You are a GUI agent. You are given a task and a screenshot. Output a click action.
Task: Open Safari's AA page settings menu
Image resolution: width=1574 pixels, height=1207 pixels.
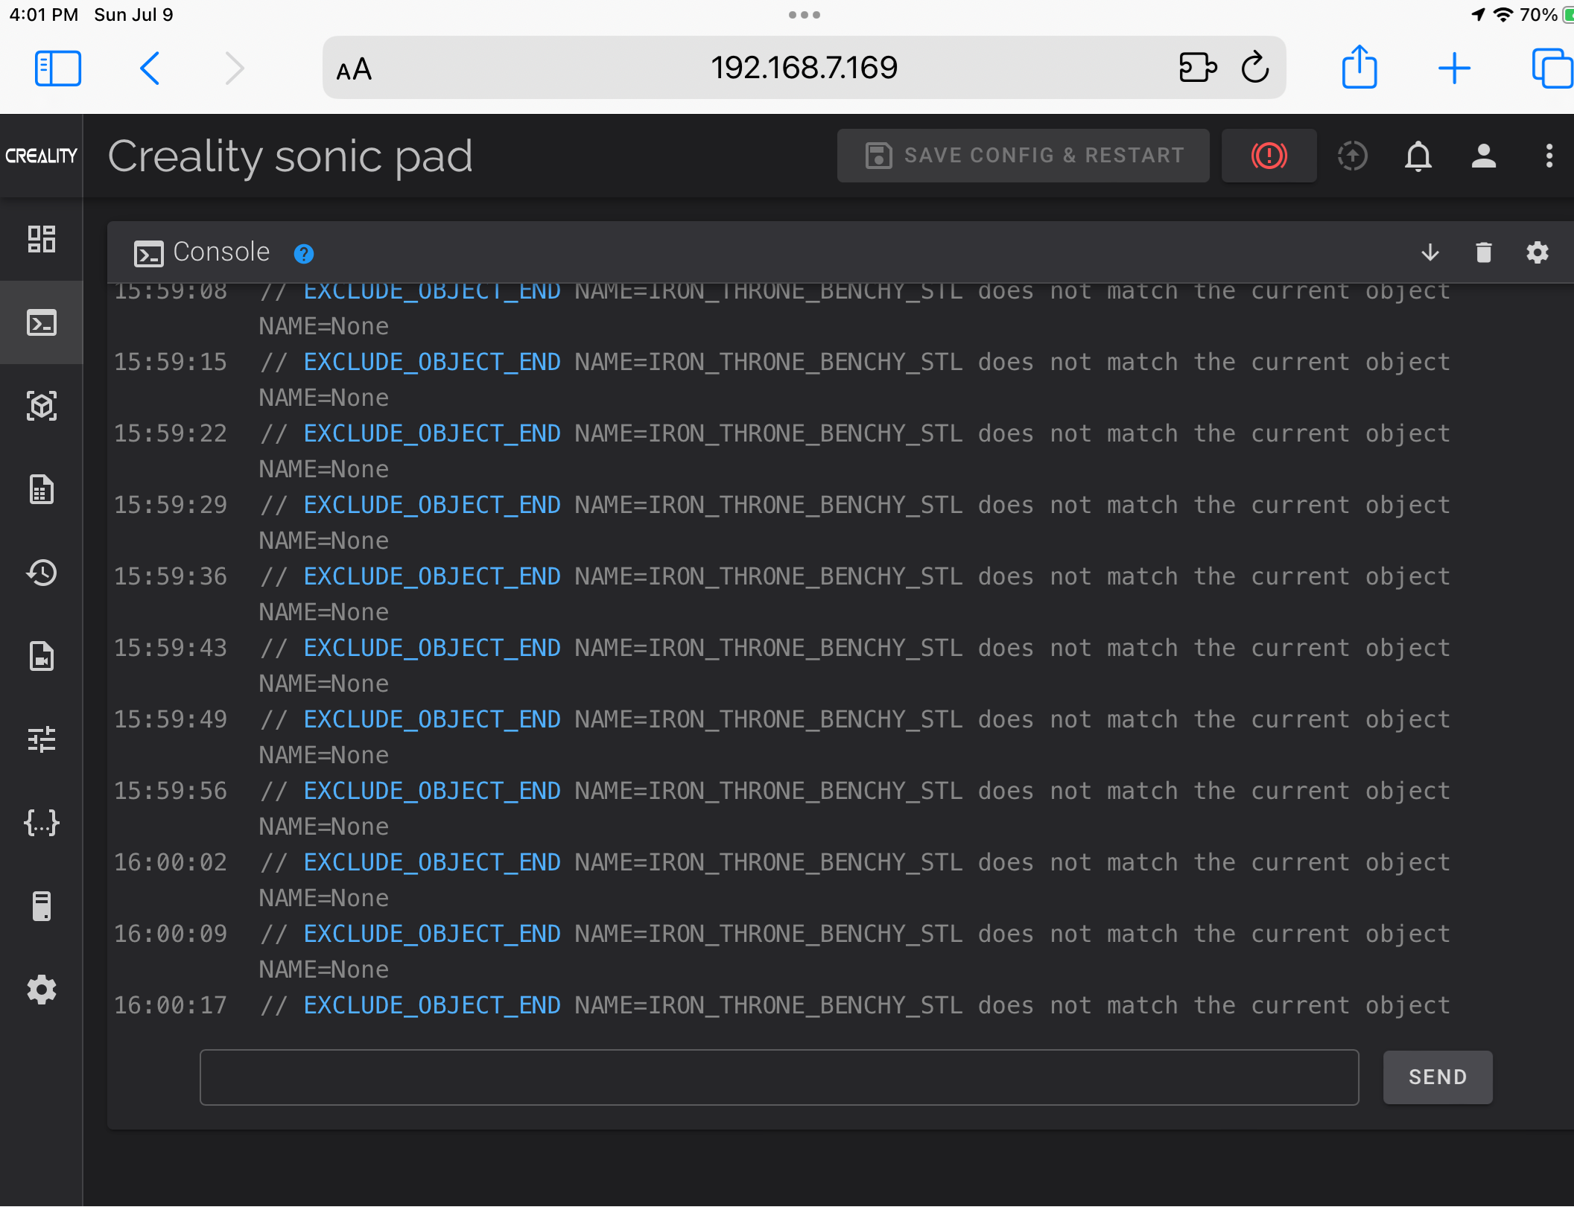tap(355, 68)
